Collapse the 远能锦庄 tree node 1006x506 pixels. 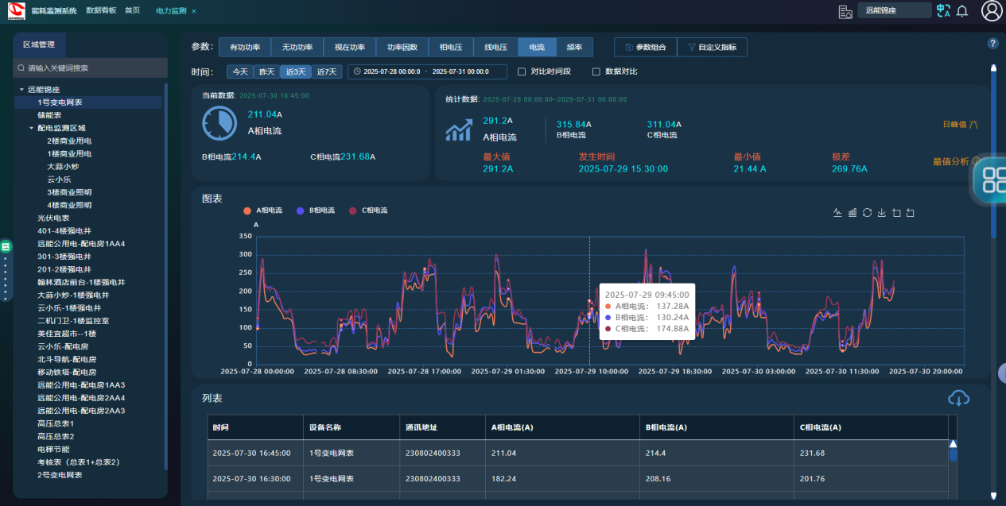(21, 90)
